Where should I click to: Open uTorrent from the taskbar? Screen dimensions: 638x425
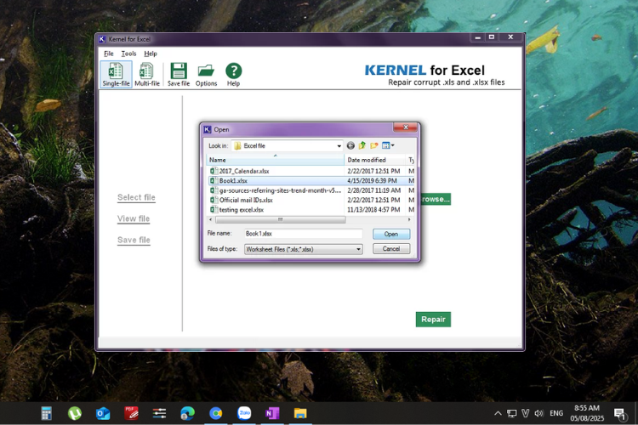tap(75, 414)
